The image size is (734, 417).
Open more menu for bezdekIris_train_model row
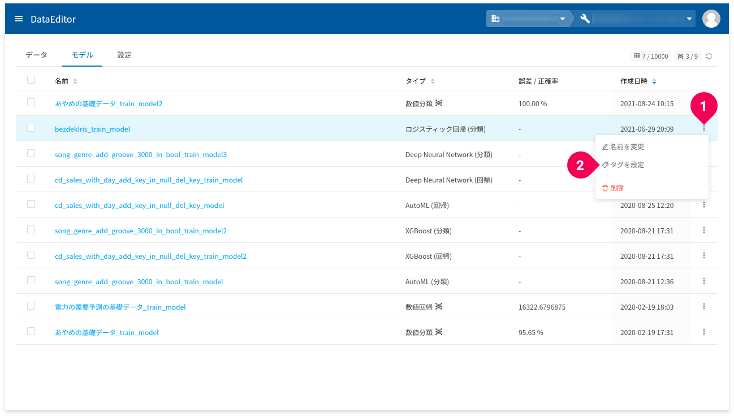pos(704,128)
